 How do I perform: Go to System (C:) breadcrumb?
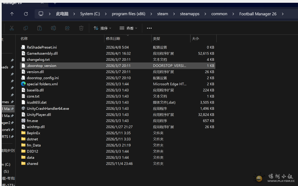(90, 14)
